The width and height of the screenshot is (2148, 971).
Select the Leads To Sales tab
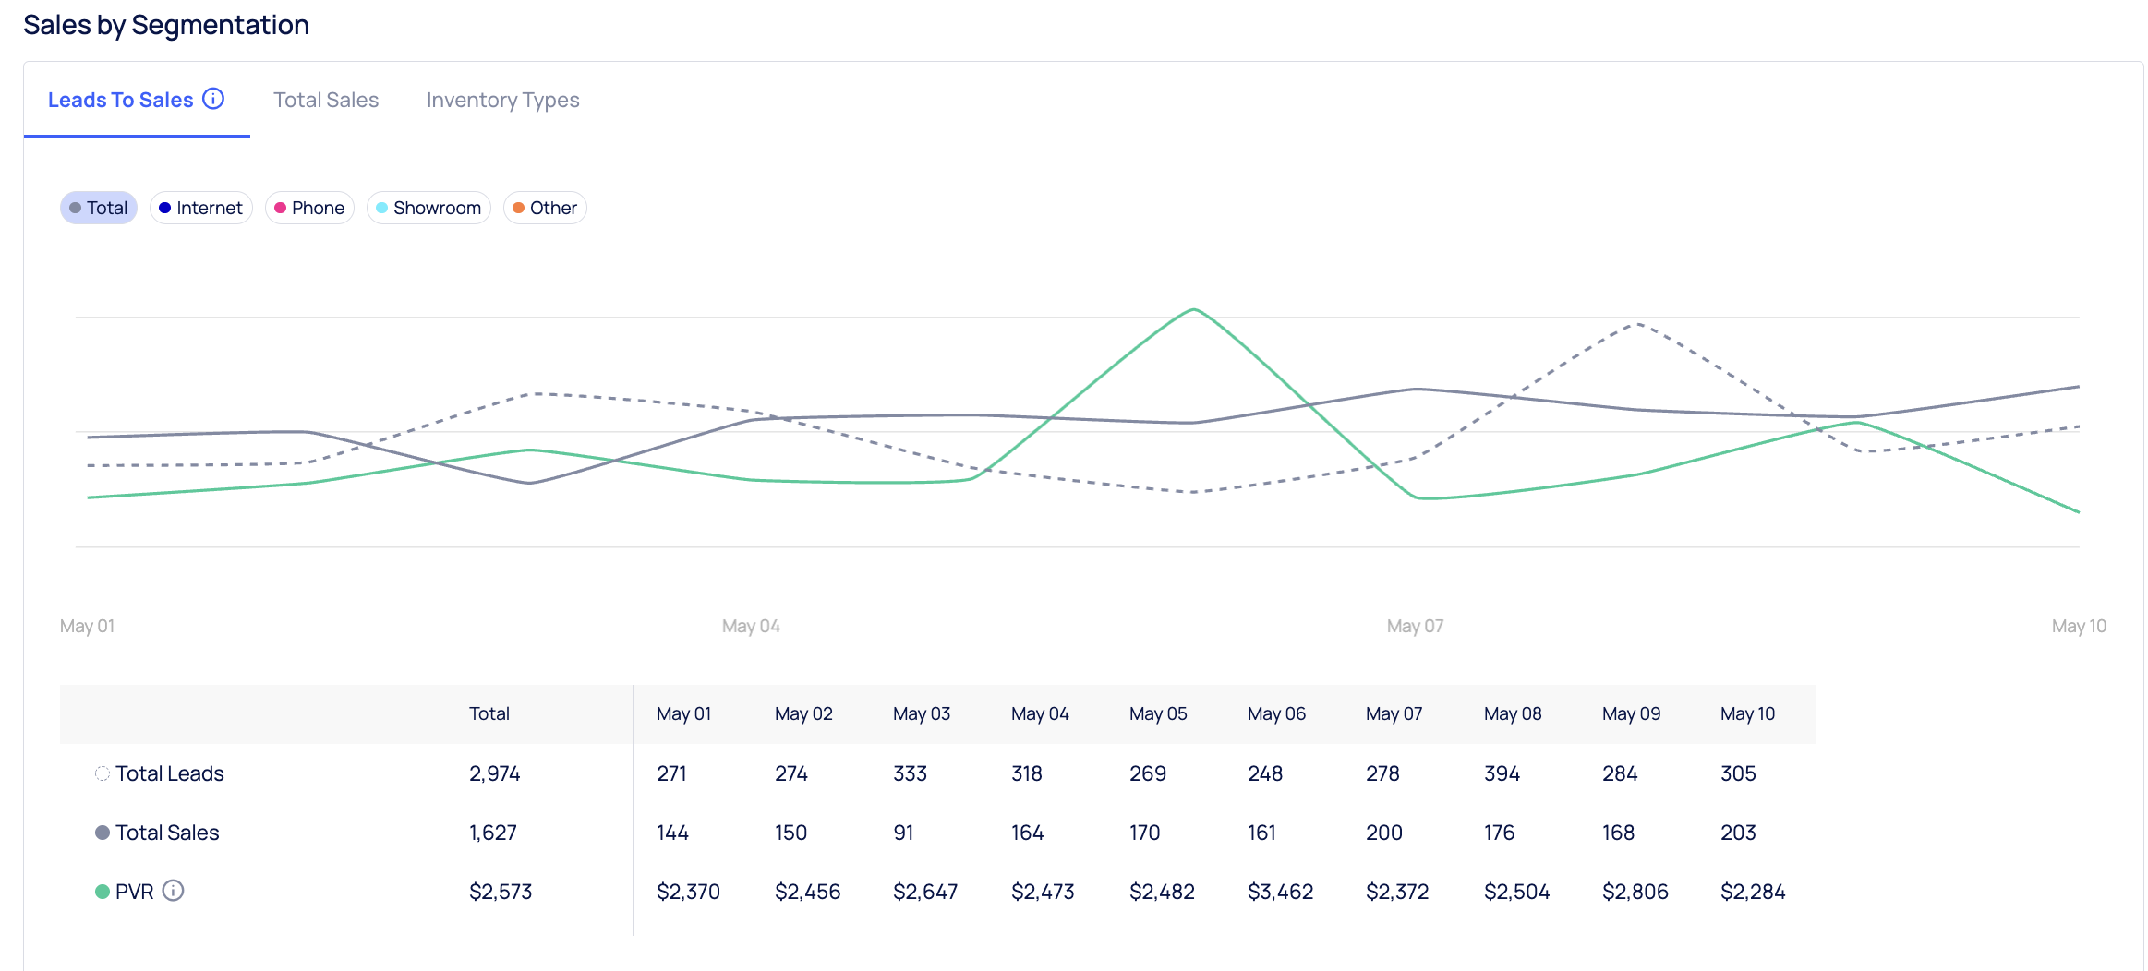(120, 100)
